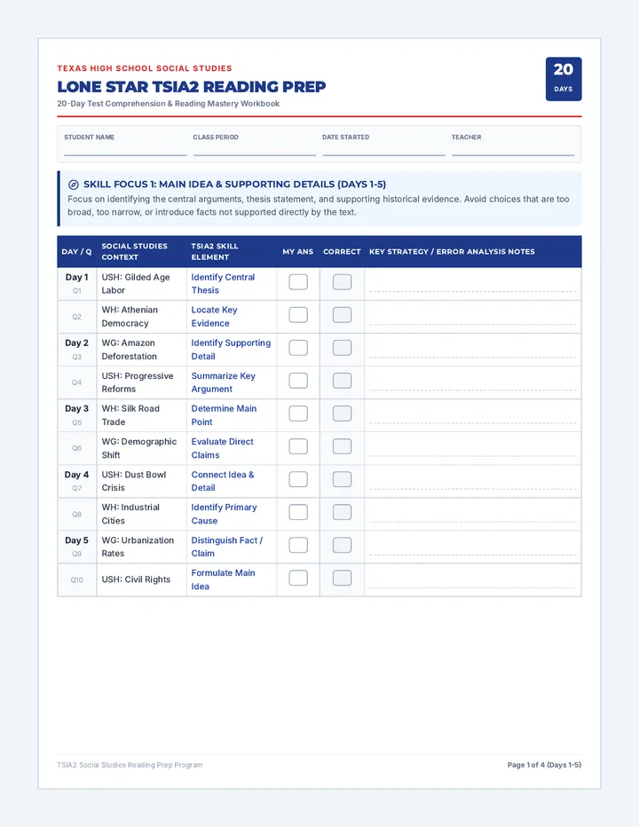Click the 'Day 3' Q5 cell
Screen dimensions: 639x827
point(77,415)
